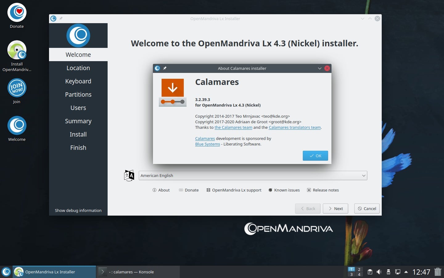This screenshot has height=278, width=444.
Task: Toggle Show debug information
Action: click(x=78, y=210)
